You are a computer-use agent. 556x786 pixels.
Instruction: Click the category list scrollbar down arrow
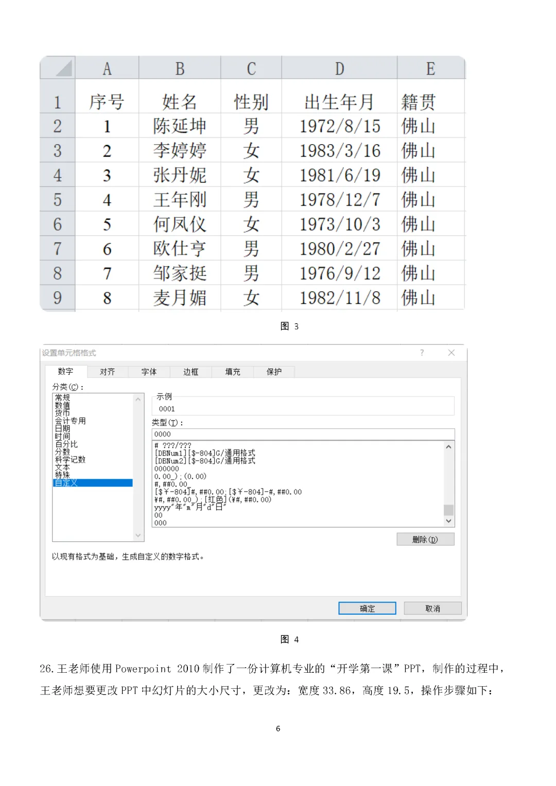coord(138,535)
